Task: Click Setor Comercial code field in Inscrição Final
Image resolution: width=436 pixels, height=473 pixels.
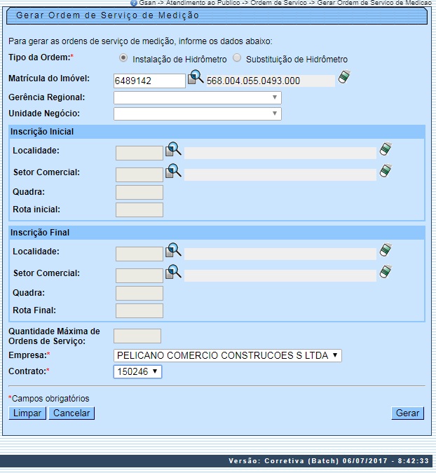Action: (x=139, y=275)
